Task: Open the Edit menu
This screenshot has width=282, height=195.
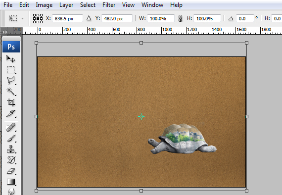Action: [x=24, y=5]
